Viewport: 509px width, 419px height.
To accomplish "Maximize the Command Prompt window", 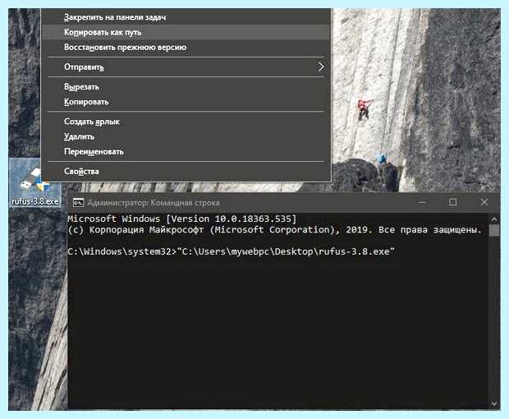I will tap(452, 202).
